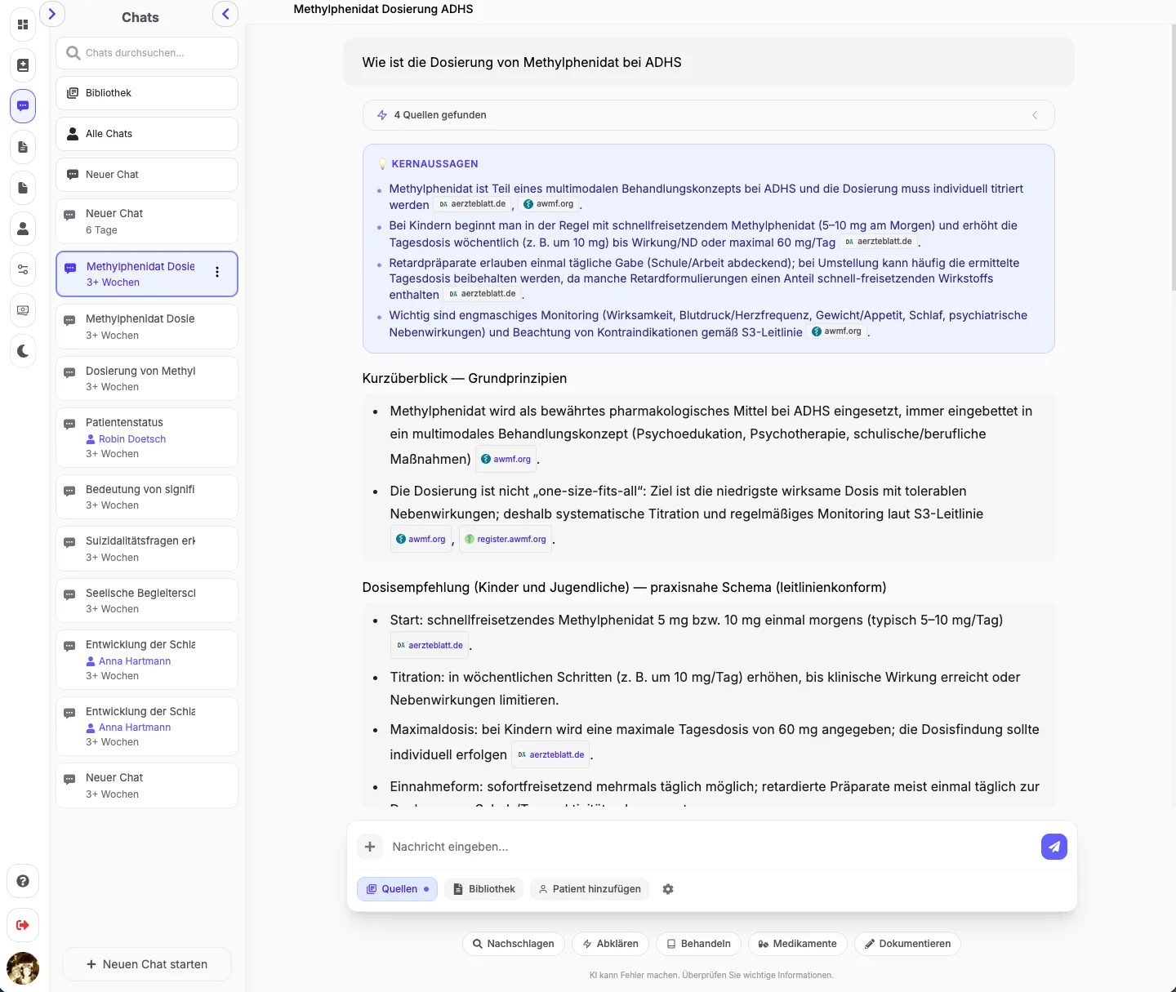Open aerzteblatt.de source after '60 mg/Tag'
This screenshot has width=1176, height=992.
pyautogui.click(x=879, y=242)
